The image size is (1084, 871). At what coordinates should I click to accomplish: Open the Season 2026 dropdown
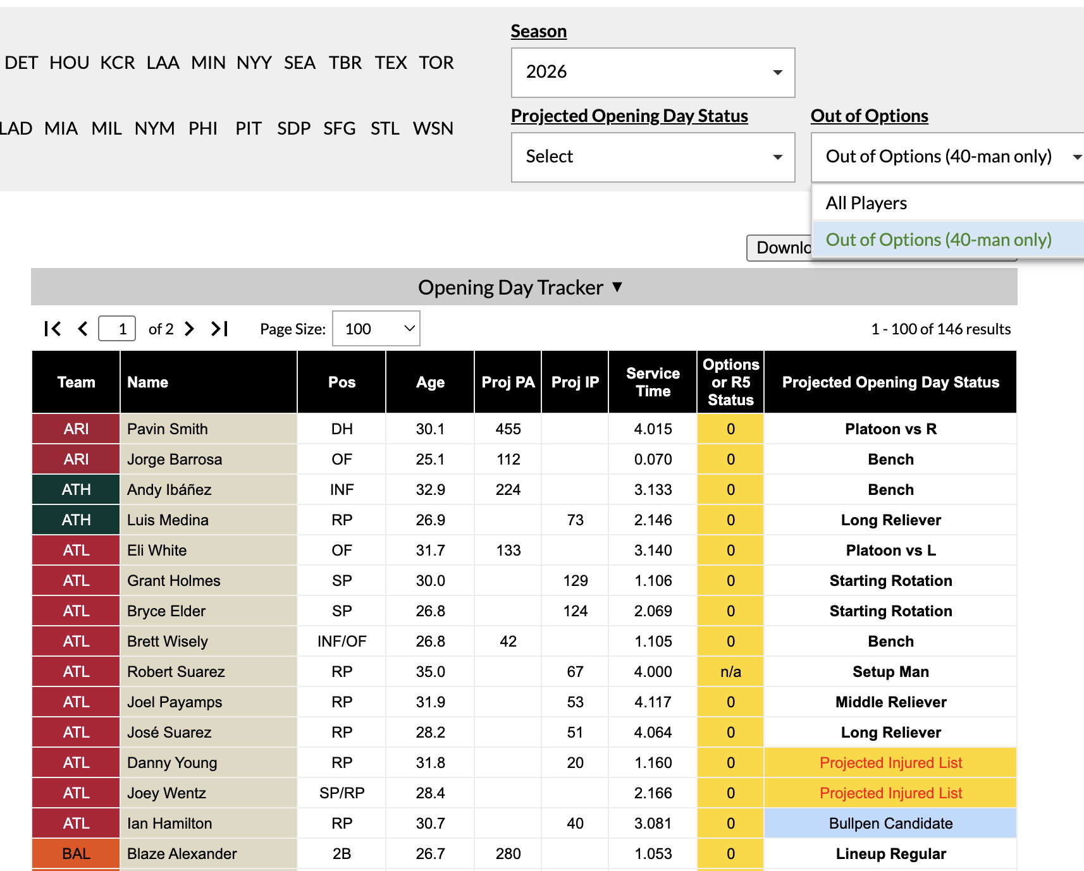(652, 73)
